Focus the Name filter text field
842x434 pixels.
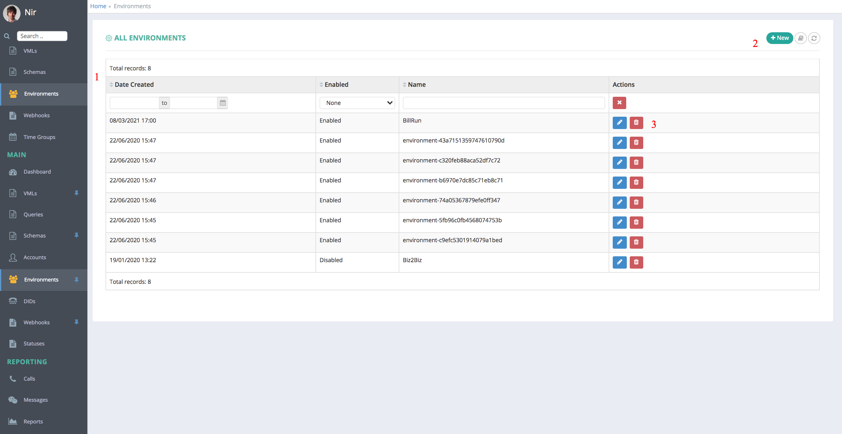click(x=504, y=103)
